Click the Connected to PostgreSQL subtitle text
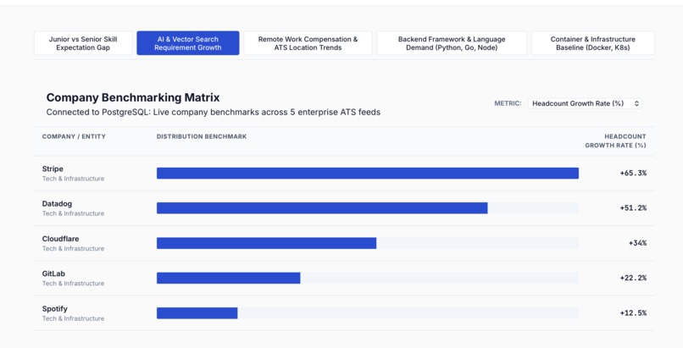 pos(214,113)
